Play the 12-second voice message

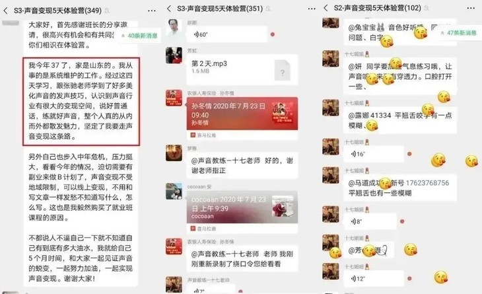[373, 279]
